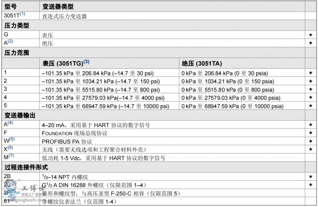
Task: Click footnote (3) after 表压 (3051TG)
Action: coord(86,62)
